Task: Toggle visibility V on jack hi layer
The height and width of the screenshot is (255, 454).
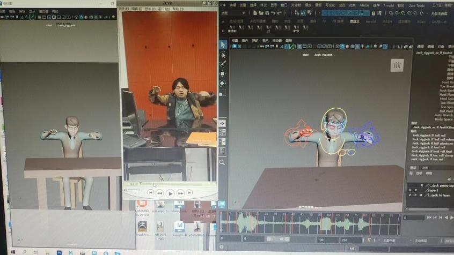Action: point(409,196)
